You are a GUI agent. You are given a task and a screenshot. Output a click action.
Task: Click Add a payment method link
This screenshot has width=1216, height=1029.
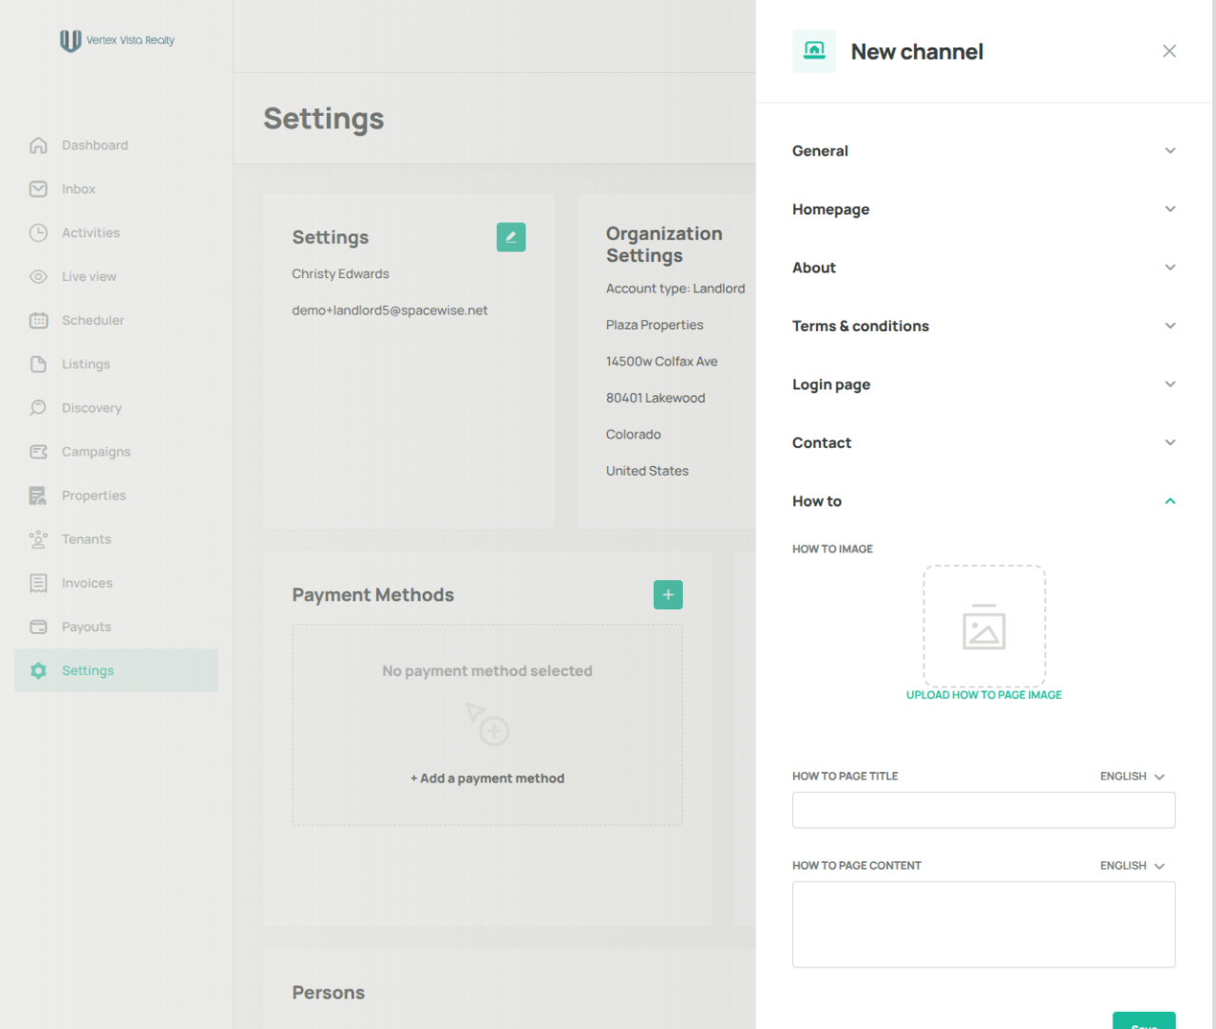tap(487, 778)
